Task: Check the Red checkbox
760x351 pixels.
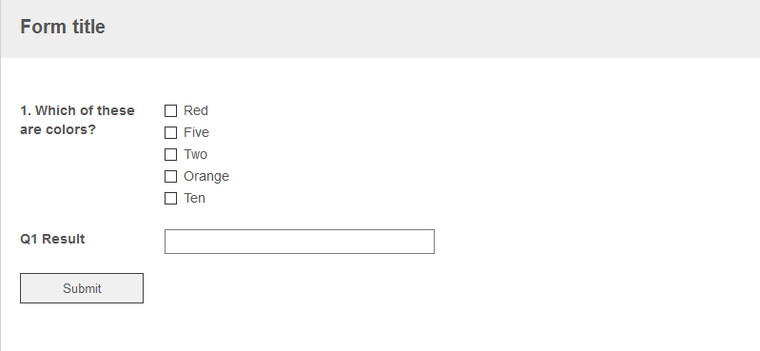Action: (170, 111)
